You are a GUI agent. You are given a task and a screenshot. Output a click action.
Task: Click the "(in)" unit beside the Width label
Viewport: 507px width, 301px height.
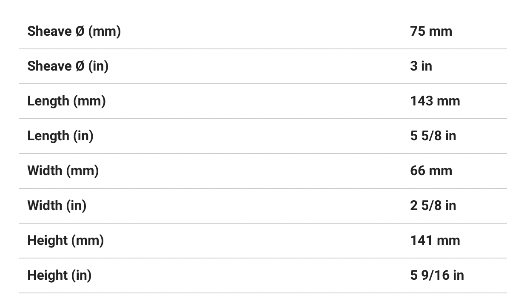[76, 205]
